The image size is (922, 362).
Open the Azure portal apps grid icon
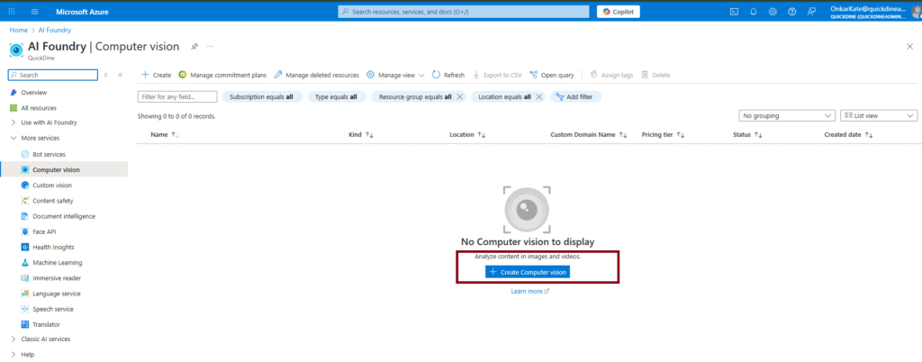12,12
